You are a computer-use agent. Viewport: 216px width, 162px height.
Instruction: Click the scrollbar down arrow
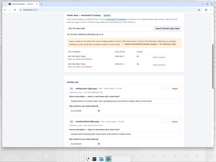point(213,146)
